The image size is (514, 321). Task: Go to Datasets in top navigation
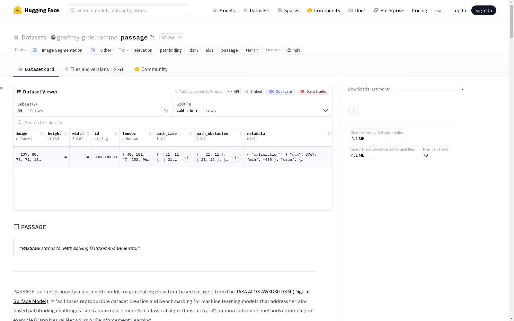[256, 10]
